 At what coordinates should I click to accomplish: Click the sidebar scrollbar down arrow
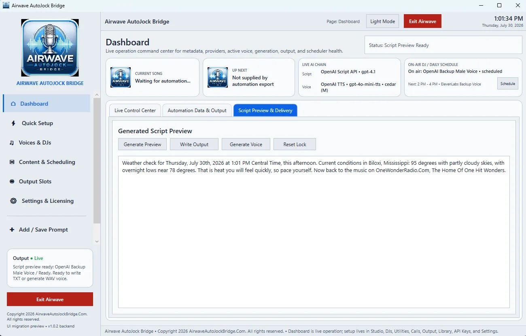point(97,242)
